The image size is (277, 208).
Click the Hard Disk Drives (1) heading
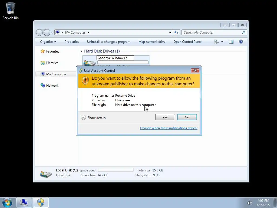tap(102, 51)
